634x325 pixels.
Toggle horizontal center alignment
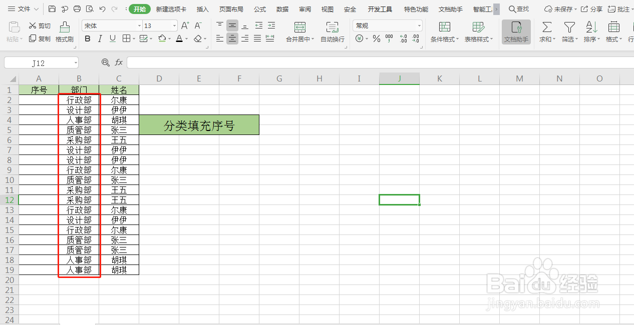(x=232, y=38)
